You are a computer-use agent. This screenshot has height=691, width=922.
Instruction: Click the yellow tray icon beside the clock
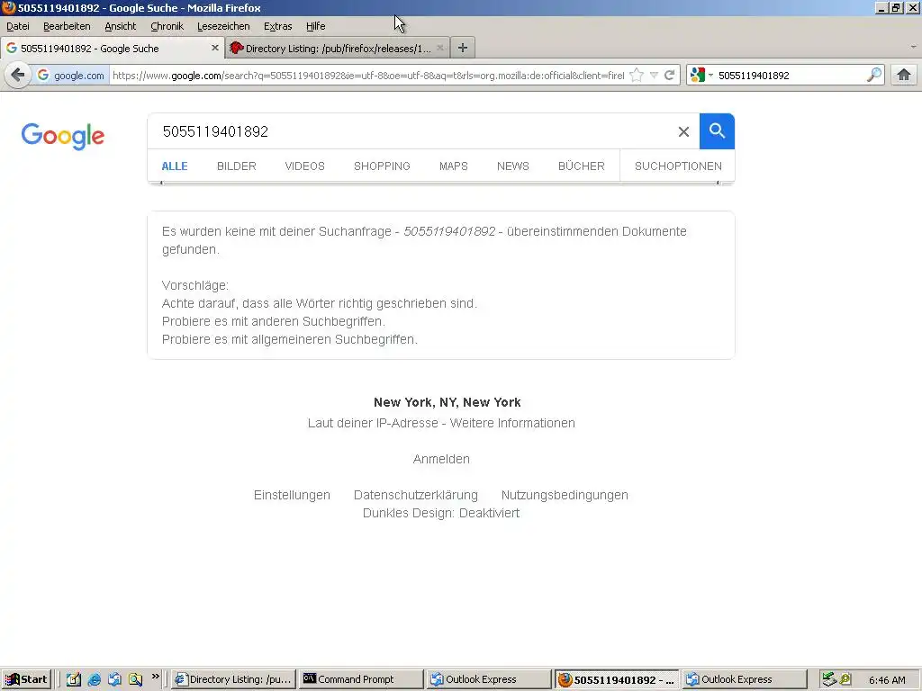click(846, 679)
